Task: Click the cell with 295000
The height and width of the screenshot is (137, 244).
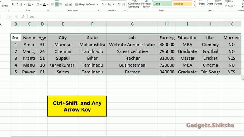Action: [x=167, y=51]
